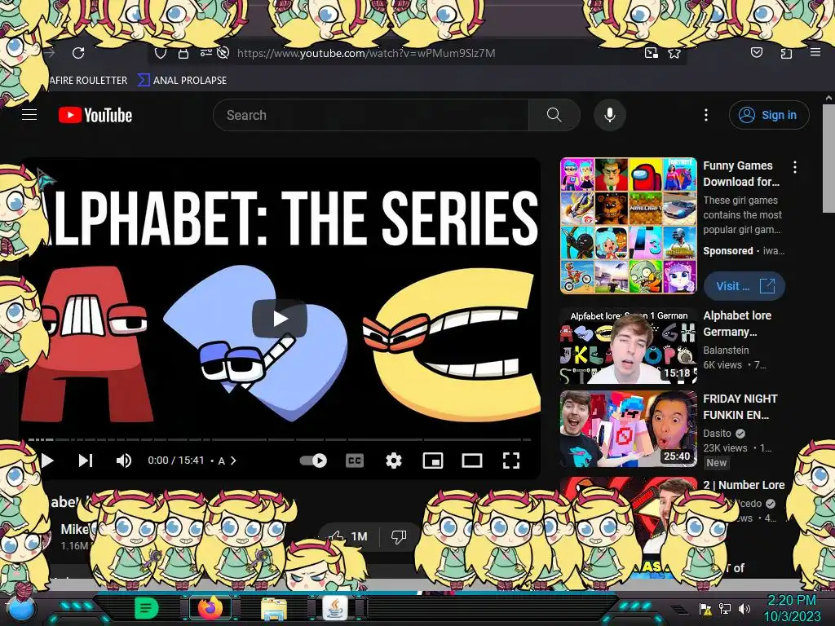
Task: Search with your voice microphone
Action: click(x=610, y=114)
